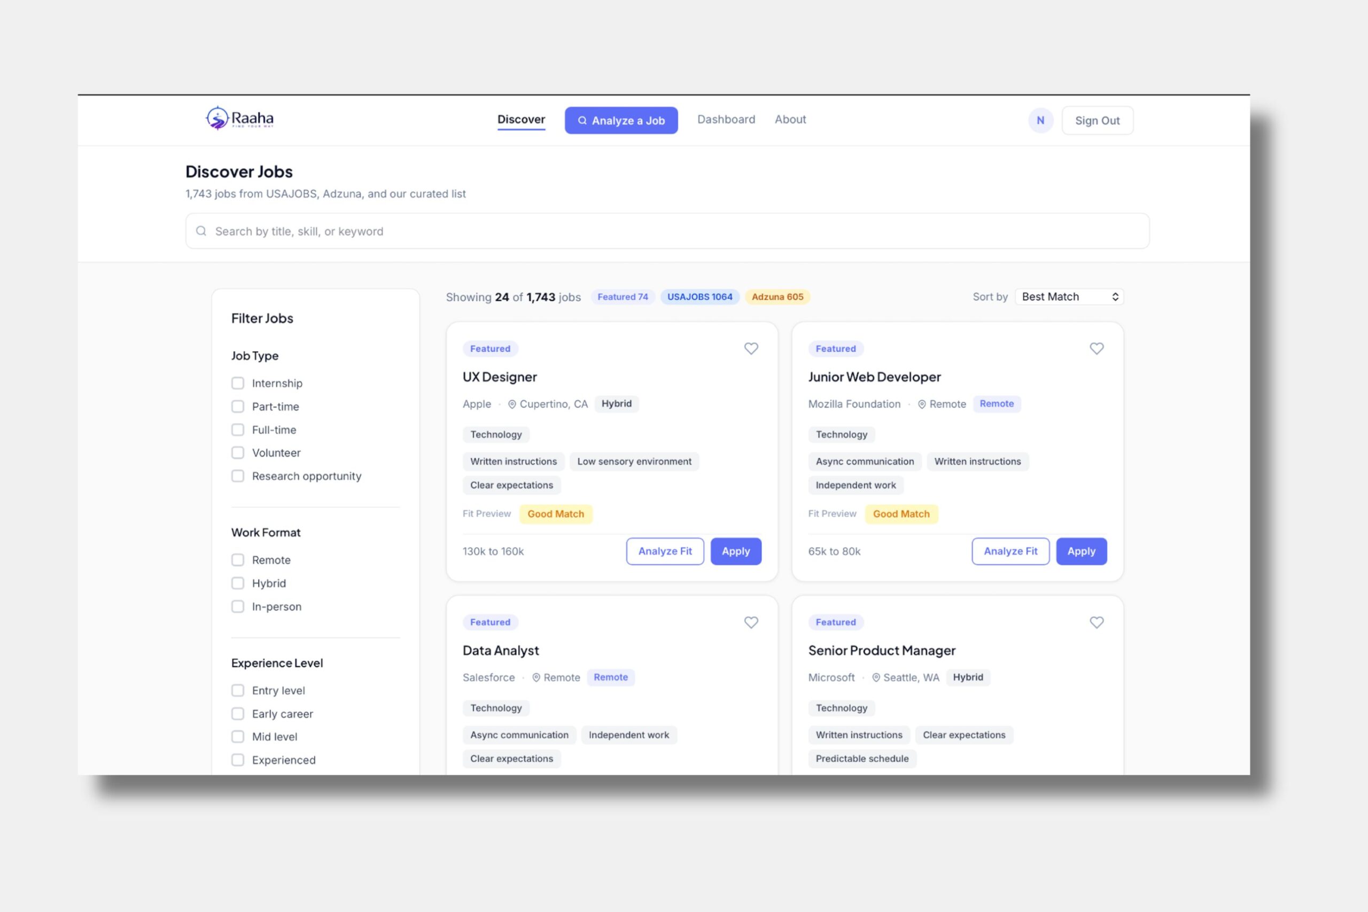Open the Data Analyst job title
The width and height of the screenshot is (1368, 912).
click(x=501, y=650)
